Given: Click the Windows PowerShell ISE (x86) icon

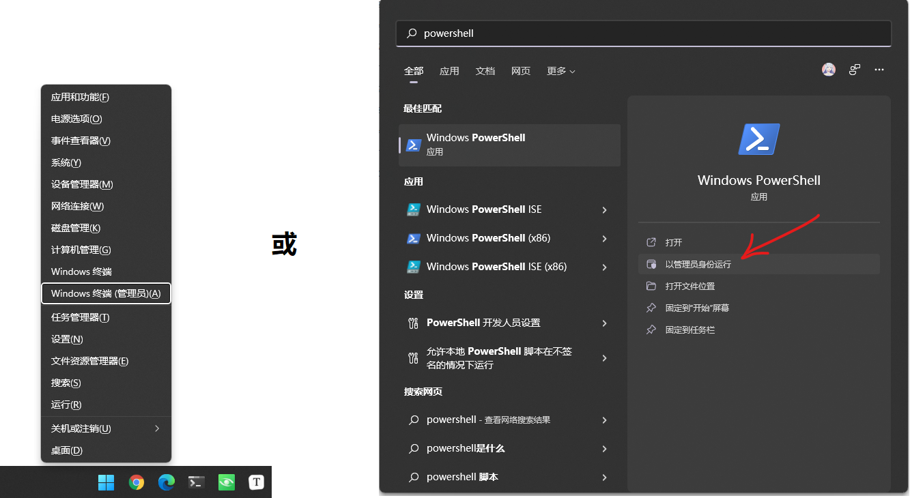Looking at the screenshot, I should tap(413, 267).
